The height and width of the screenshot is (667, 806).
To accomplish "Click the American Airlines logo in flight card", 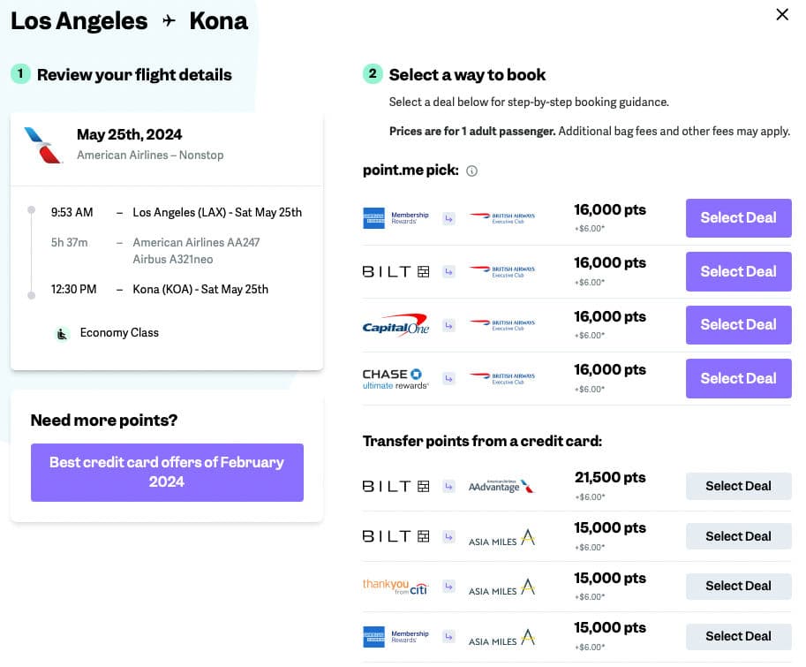I will pyautogui.click(x=44, y=145).
